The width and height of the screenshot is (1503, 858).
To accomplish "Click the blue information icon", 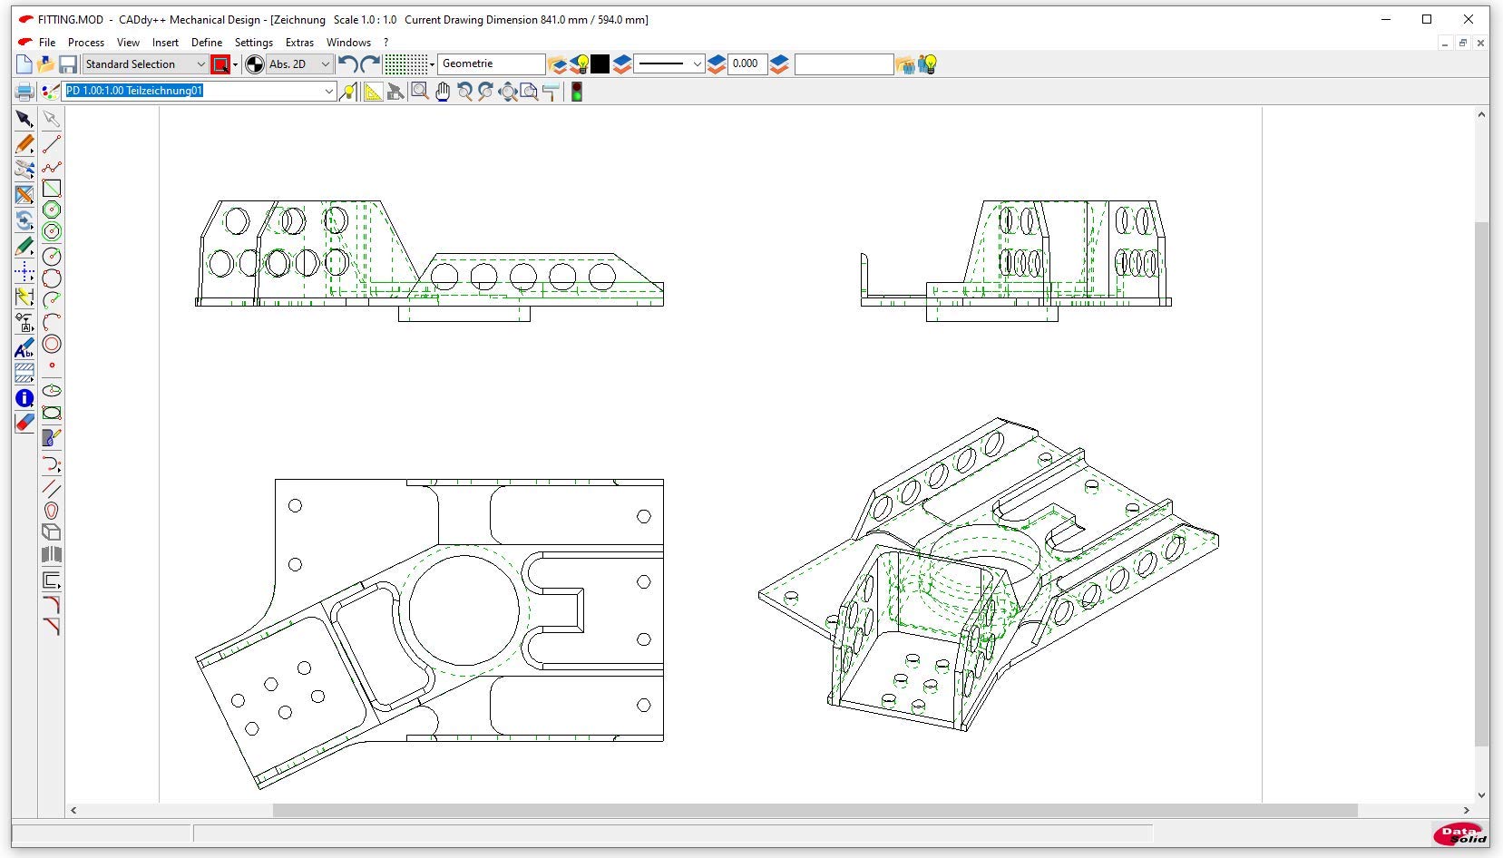I will (x=24, y=398).
